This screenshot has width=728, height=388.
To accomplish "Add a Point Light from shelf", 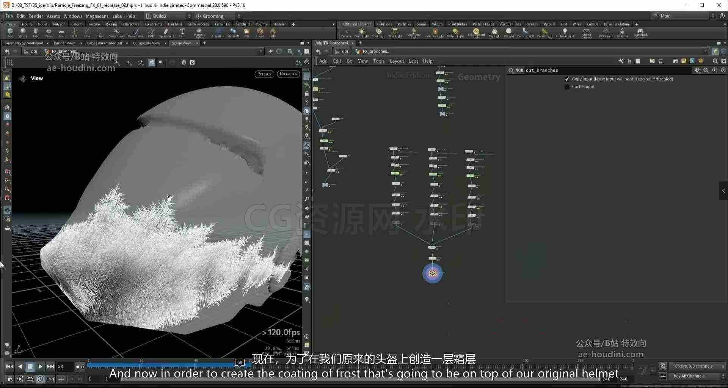I will click(361, 33).
